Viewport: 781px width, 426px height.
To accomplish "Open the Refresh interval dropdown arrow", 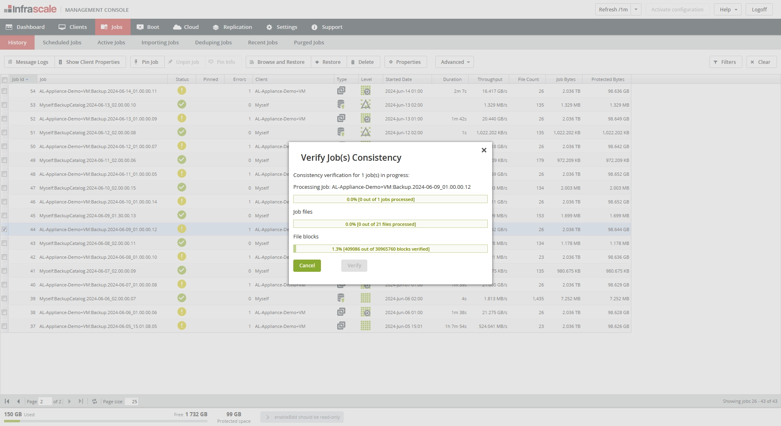I will coord(636,9).
